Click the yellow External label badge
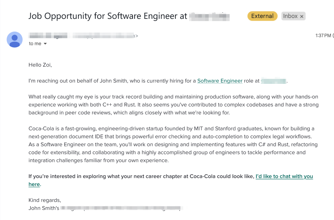Viewport: 334px width, 220px height. point(262,16)
